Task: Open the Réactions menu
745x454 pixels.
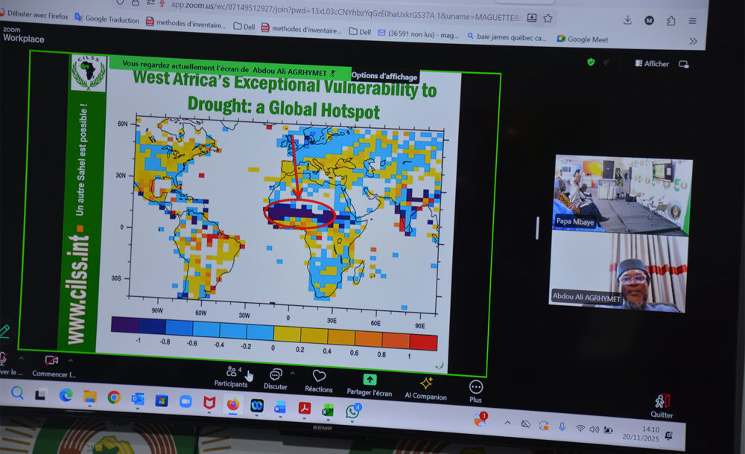Action: coord(319,380)
